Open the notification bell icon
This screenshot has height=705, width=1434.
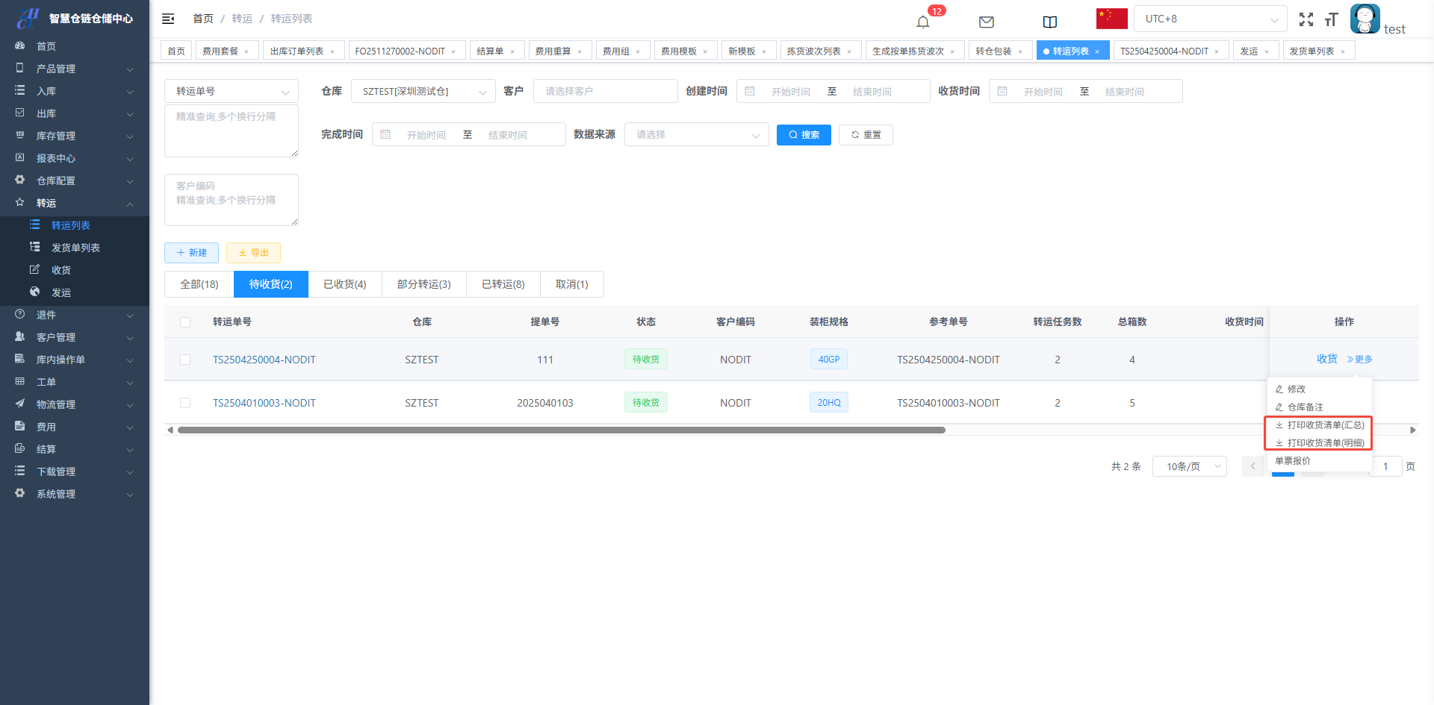click(x=923, y=22)
